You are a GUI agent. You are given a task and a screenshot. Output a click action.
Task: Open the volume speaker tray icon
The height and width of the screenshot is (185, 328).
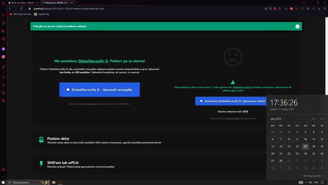pyautogui.click(x=310, y=182)
